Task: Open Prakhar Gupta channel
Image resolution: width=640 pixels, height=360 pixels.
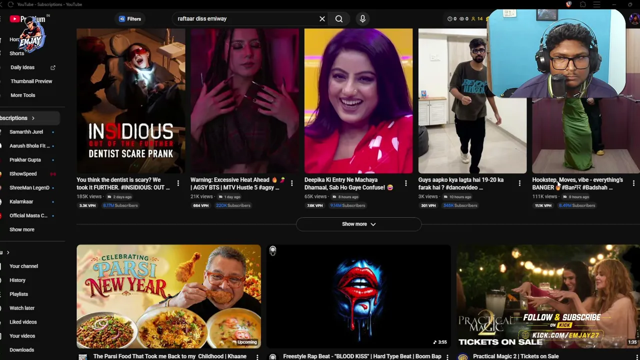Action: pos(25,160)
